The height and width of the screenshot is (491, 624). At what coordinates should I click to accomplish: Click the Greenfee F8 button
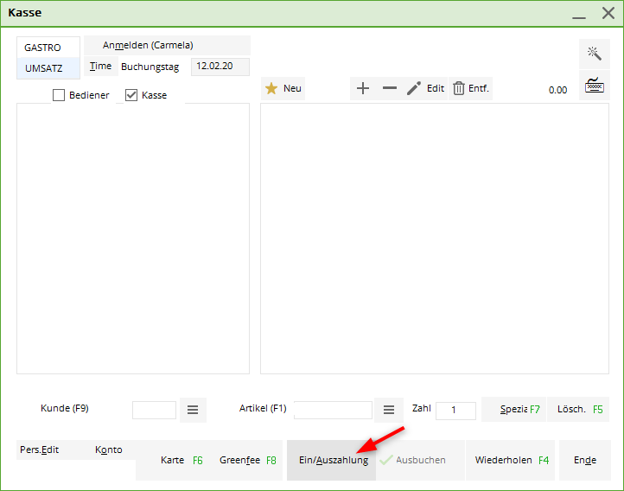click(247, 460)
